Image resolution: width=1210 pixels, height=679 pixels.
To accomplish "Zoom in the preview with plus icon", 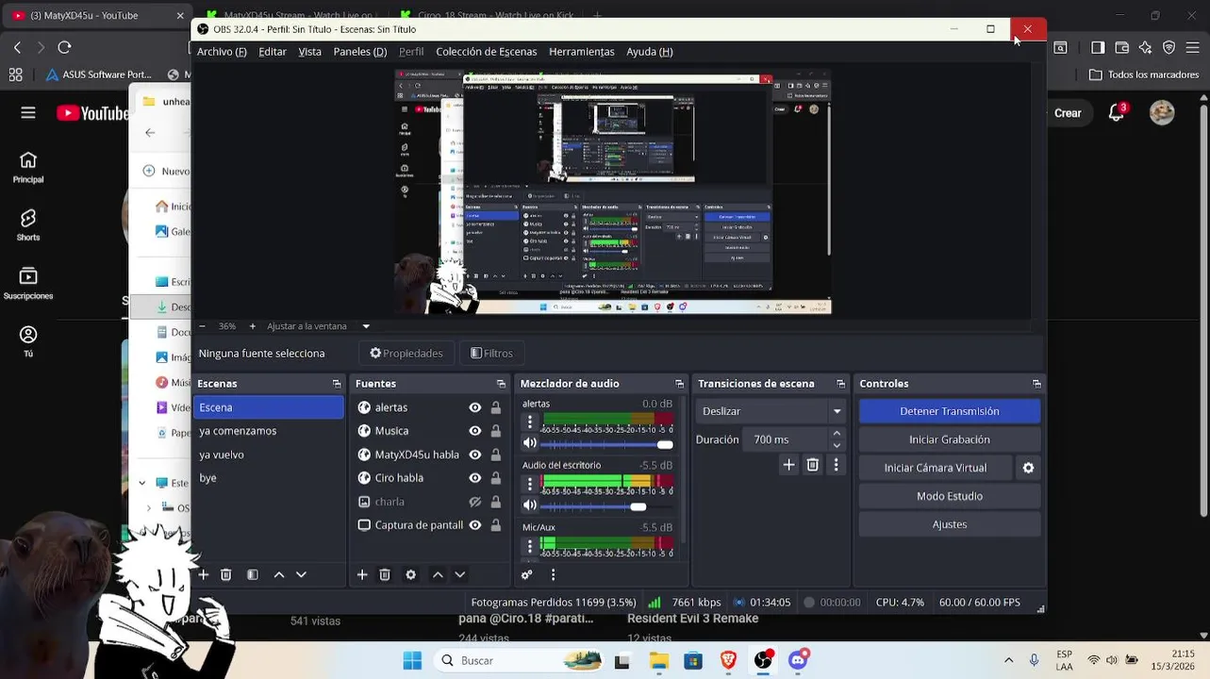I will coord(253,326).
